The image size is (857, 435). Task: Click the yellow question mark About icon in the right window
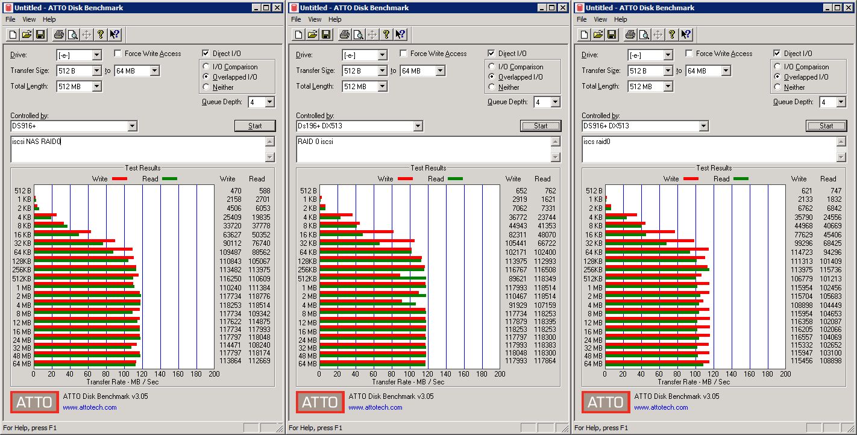[x=671, y=34]
